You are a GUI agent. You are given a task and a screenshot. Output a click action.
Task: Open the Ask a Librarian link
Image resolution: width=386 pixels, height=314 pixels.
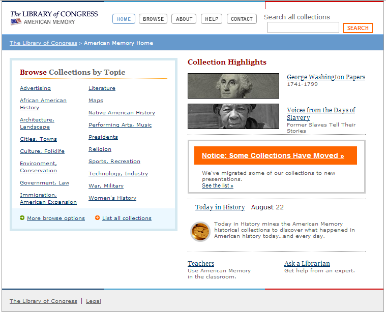pyautogui.click(x=307, y=263)
